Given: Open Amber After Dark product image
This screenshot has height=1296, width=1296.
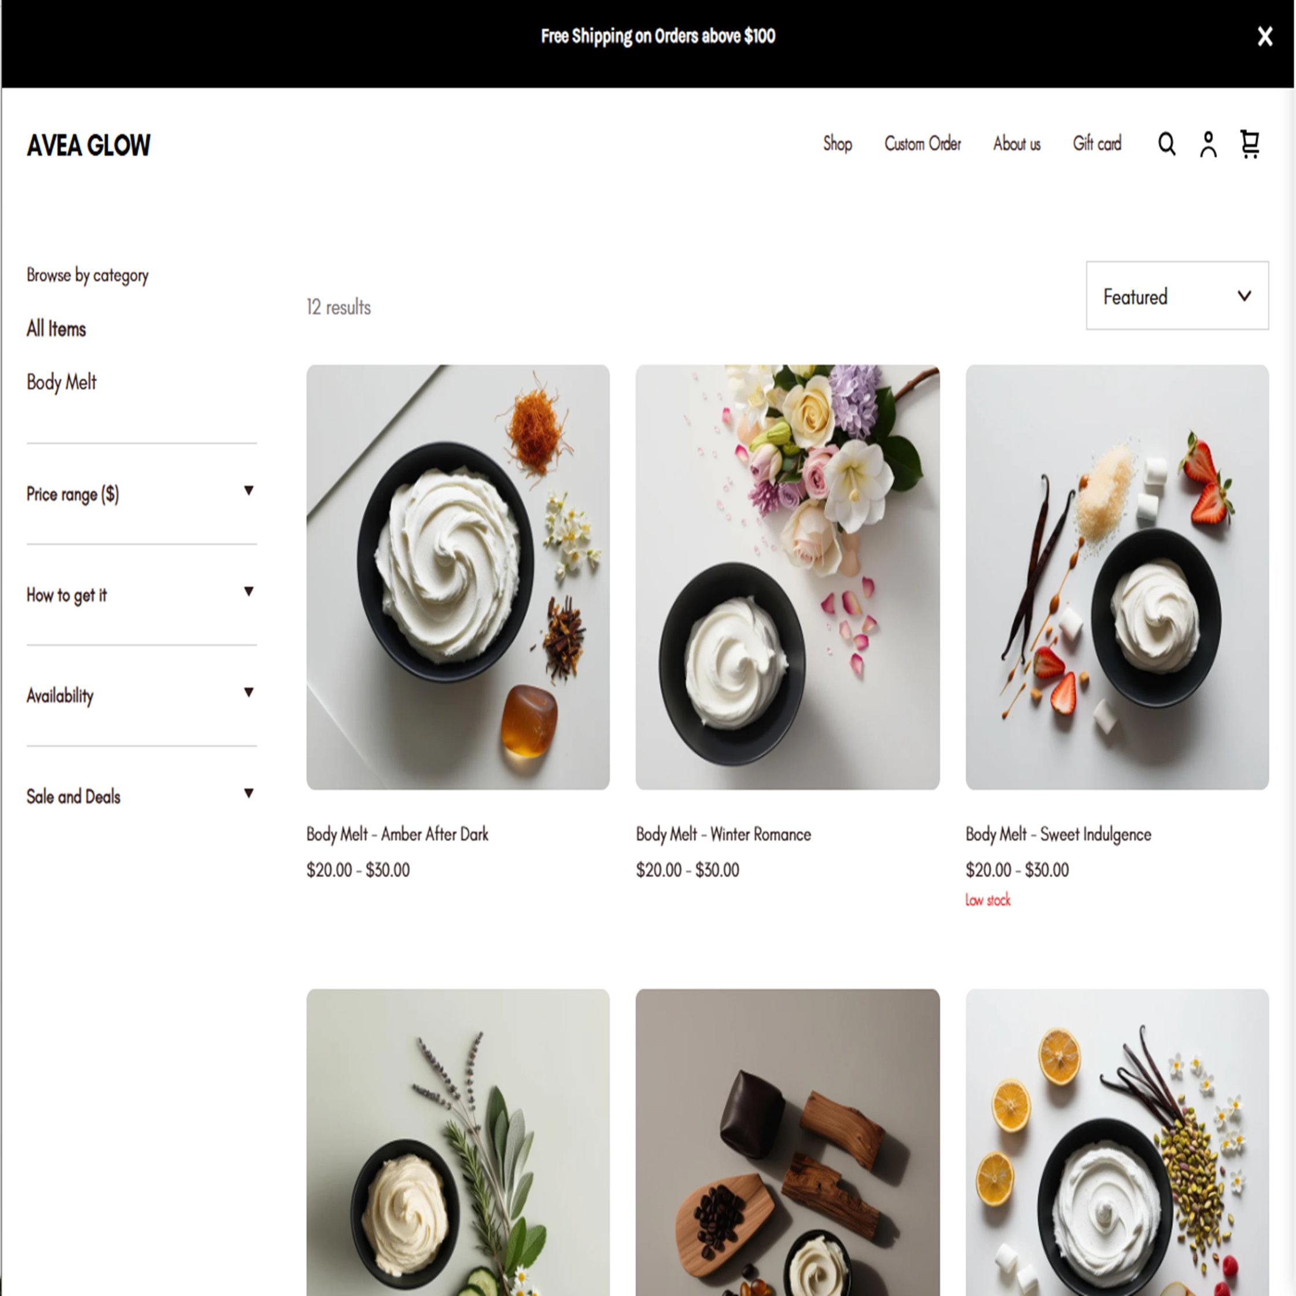Looking at the screenshot, I should [x=458, y=577].
